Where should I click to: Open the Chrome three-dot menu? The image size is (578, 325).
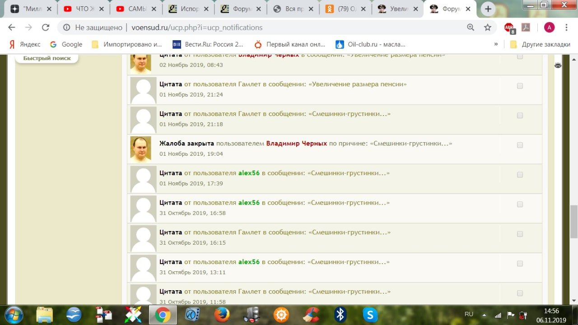pyautogui.click(x=566, y=28)
